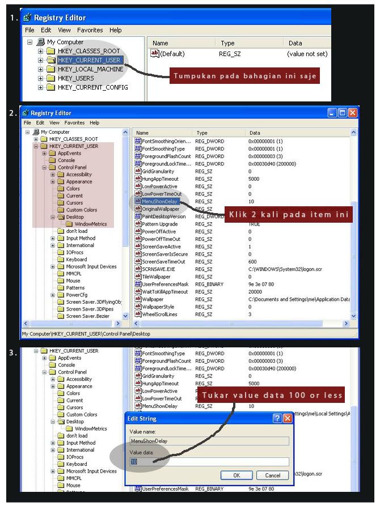
Task: Select the Keyboard key in step 3 tree
Action: pos(77,464)
